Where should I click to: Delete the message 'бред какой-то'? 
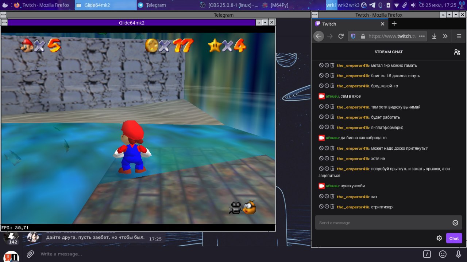(x=332, y=86)
